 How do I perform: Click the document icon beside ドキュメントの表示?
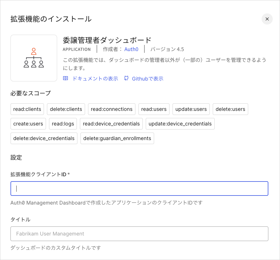pyautogui.click(x=65, y=78)
